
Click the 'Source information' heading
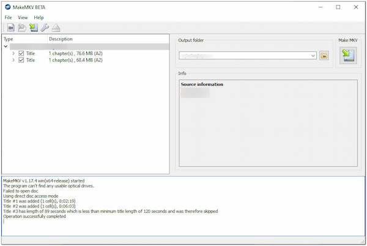point(202,84)
